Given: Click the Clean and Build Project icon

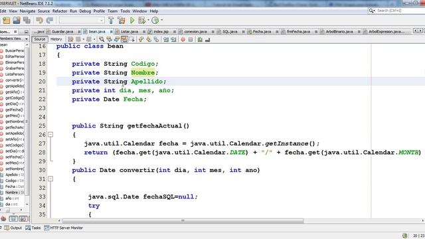Looking at the screenshot, I should click(x=121, y=21).
